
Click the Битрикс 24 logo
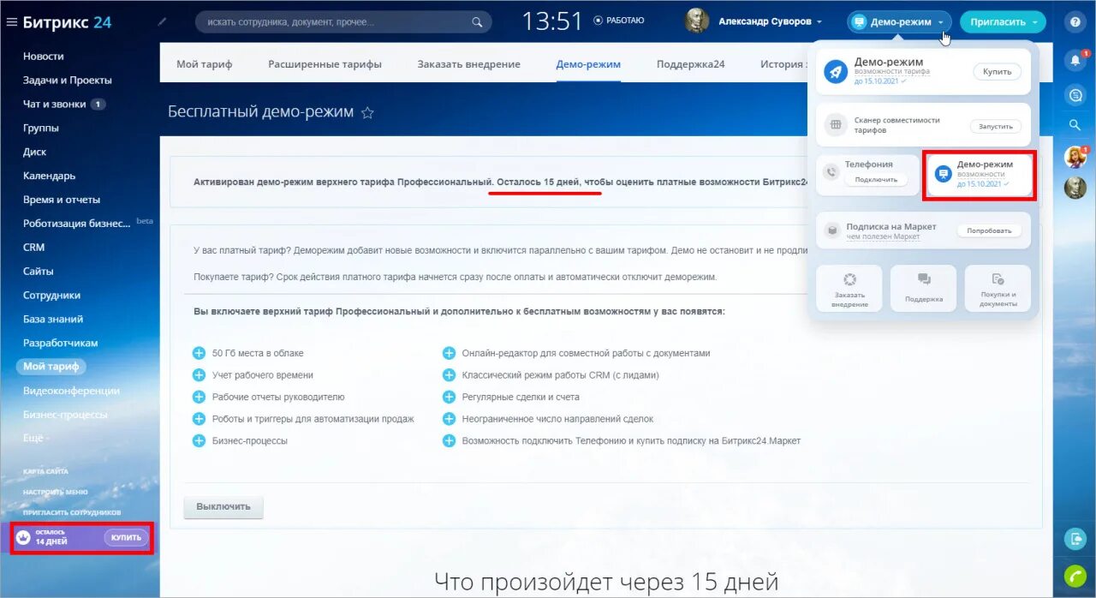pyautogui.click(x=67, y=22)
